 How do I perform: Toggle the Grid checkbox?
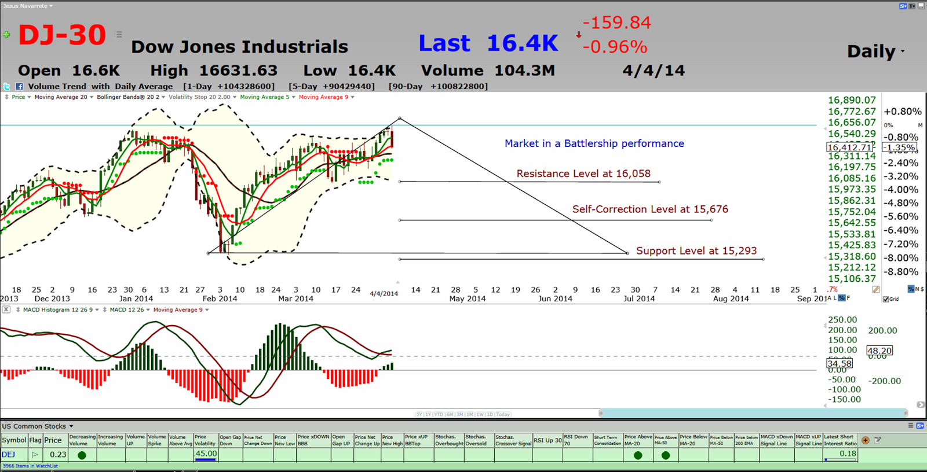[885, 299]
